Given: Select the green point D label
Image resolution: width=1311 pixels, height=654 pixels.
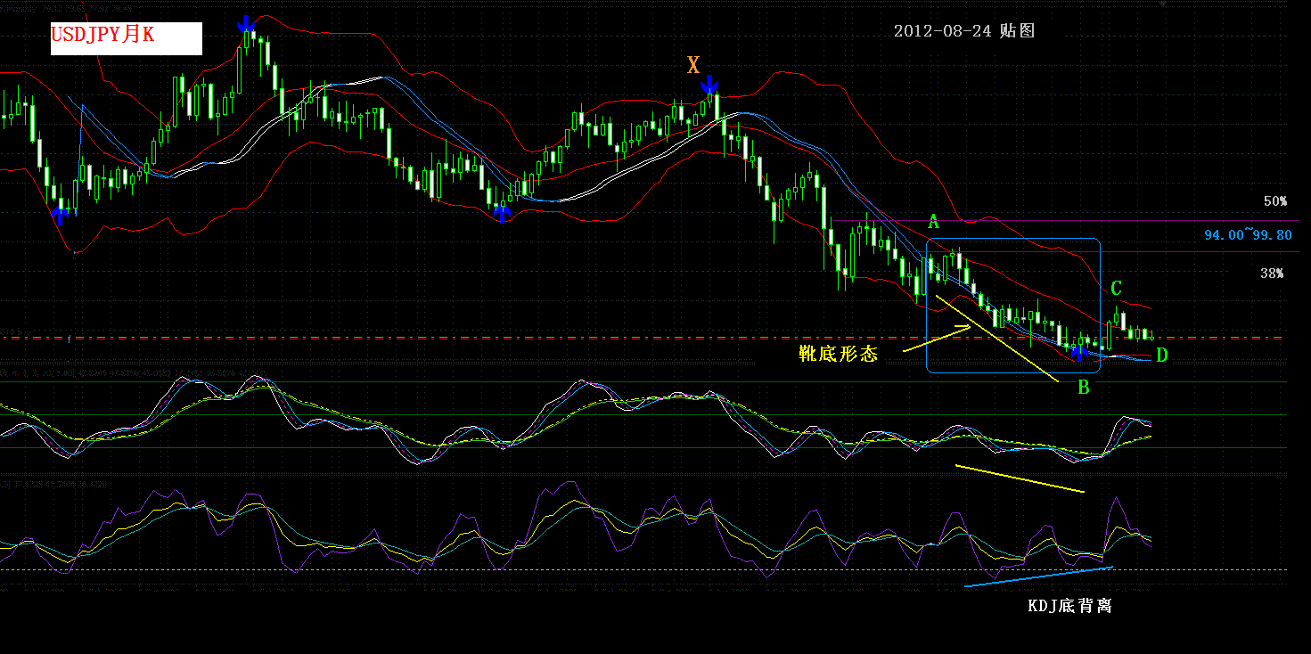Looking at the screenshot, I should [1161, 356].
